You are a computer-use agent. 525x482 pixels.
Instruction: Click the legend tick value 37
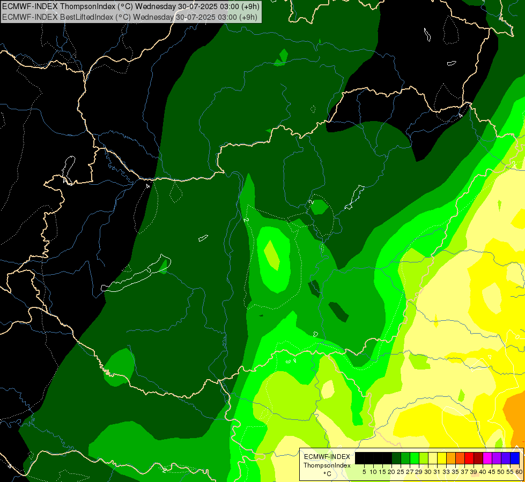point(464,472)
